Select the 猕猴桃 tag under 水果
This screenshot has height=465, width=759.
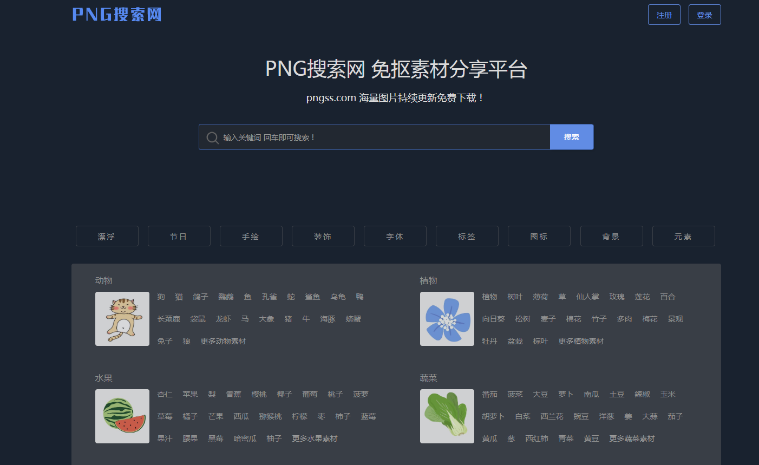[x=271, y=416]
